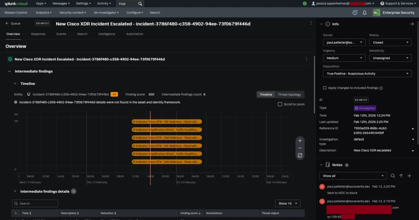Click the top Cisco SFW - URL Malicious indicator
419x220 pixels.
click(167, 122)
